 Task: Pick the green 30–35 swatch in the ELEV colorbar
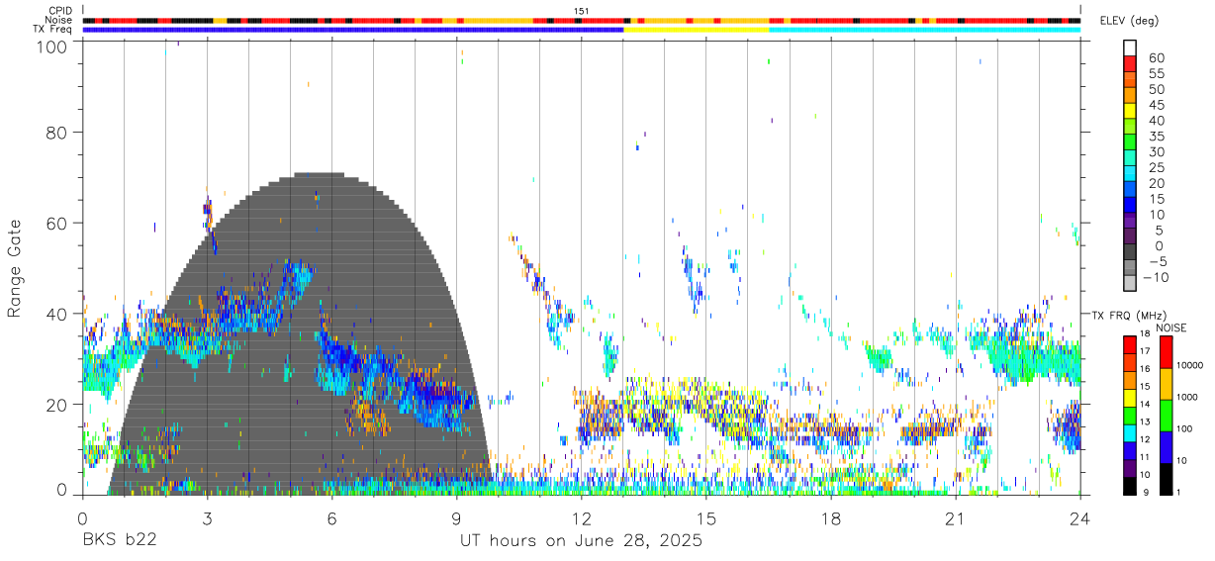click(x=1130, y=142)
